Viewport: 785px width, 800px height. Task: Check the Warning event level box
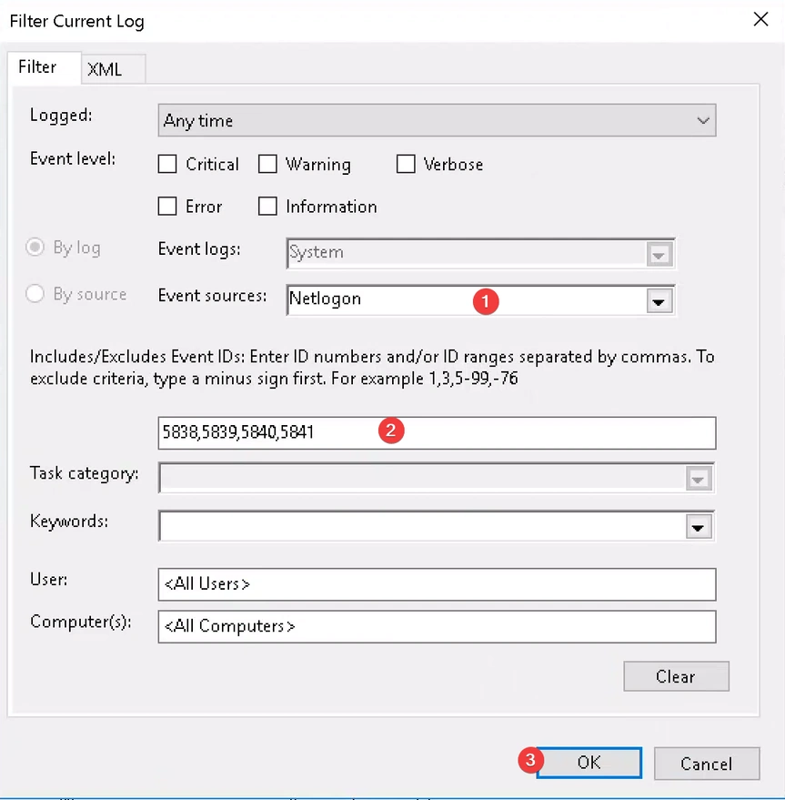[267, 165]
